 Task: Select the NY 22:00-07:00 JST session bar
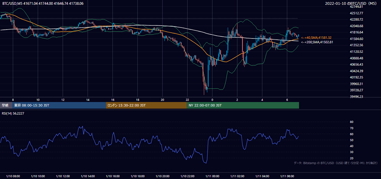(x=243, y=105)
